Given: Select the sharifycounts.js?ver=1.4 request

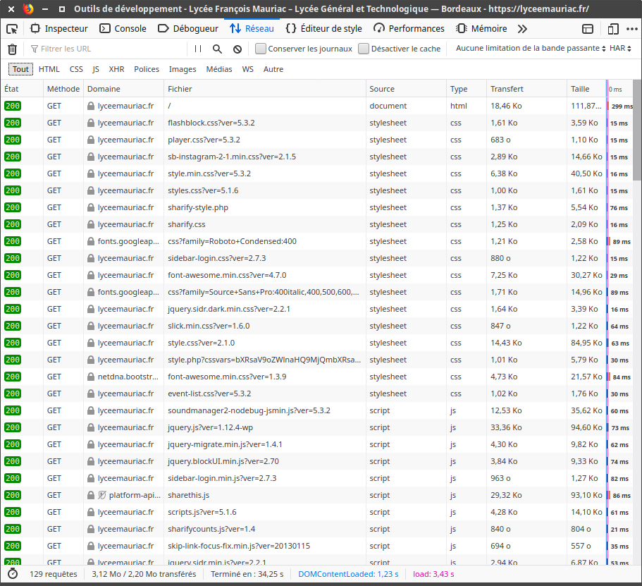Looking at the screenshot, I should click(x=317, y=529).
